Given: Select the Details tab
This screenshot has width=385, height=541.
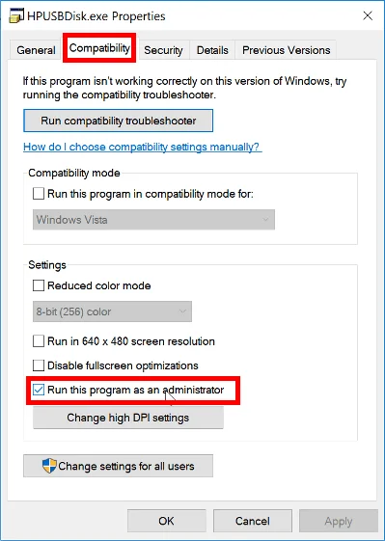Looking at the screenshot, I should [x=212, y=50].
